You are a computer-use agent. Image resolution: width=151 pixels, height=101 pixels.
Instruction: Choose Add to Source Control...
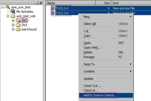pyautogui.click(x=106, y=95)
